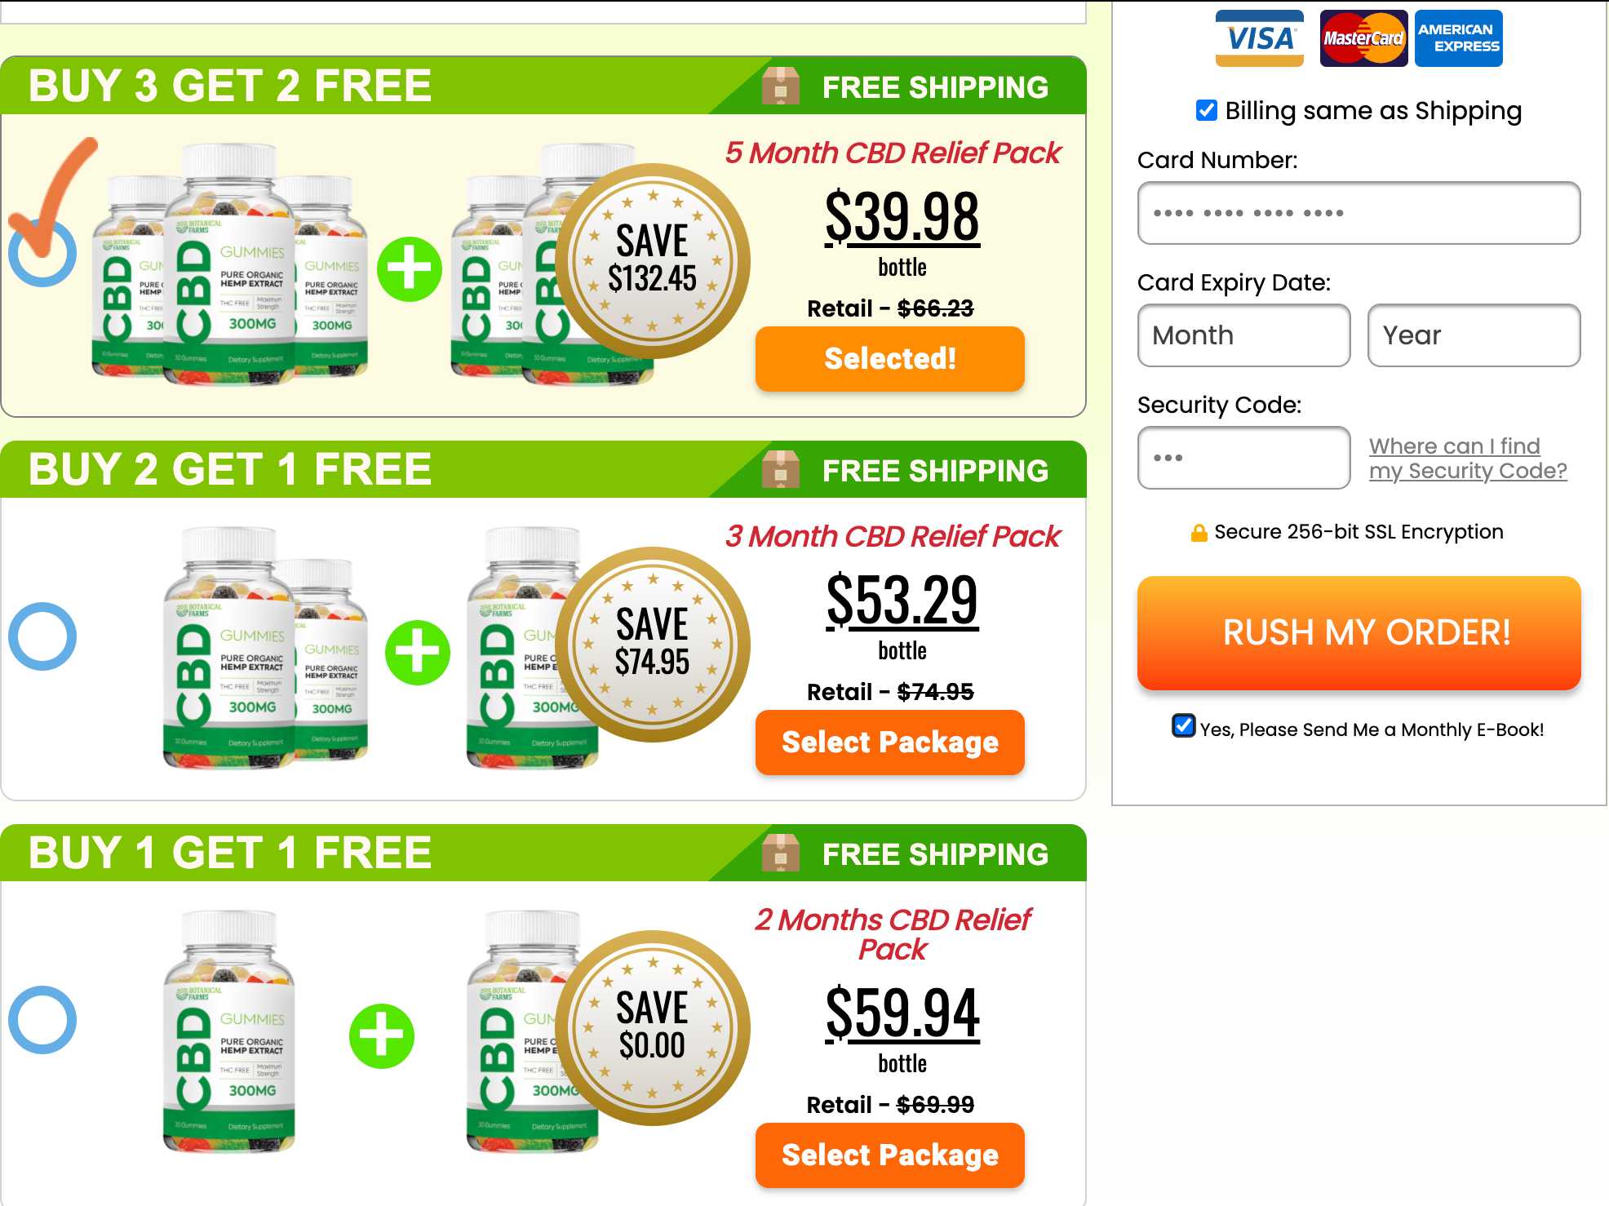The height and width of the screenshot is (1206, 1609).
Task: Open the expiry Month dropdown
Action: 1243,335
